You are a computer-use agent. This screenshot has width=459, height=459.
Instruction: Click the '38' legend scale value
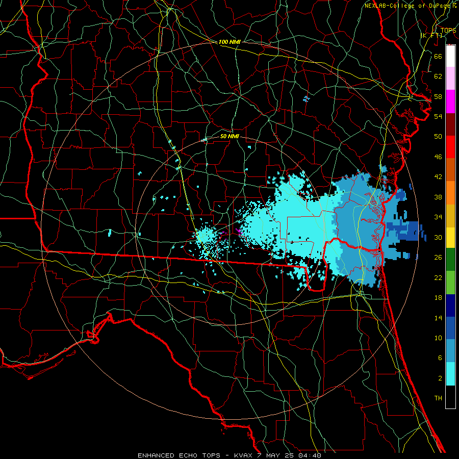point(438,197)
